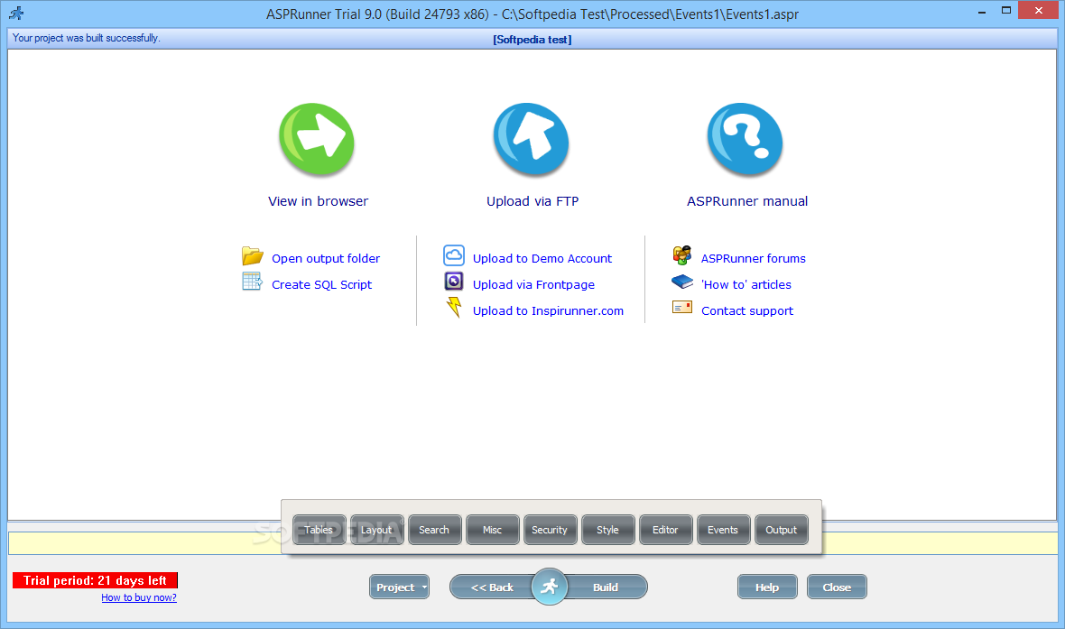Screen dimensions: 1065x629
Task: Click the folder icon beside Open output folder
Action: click(253, 256)
